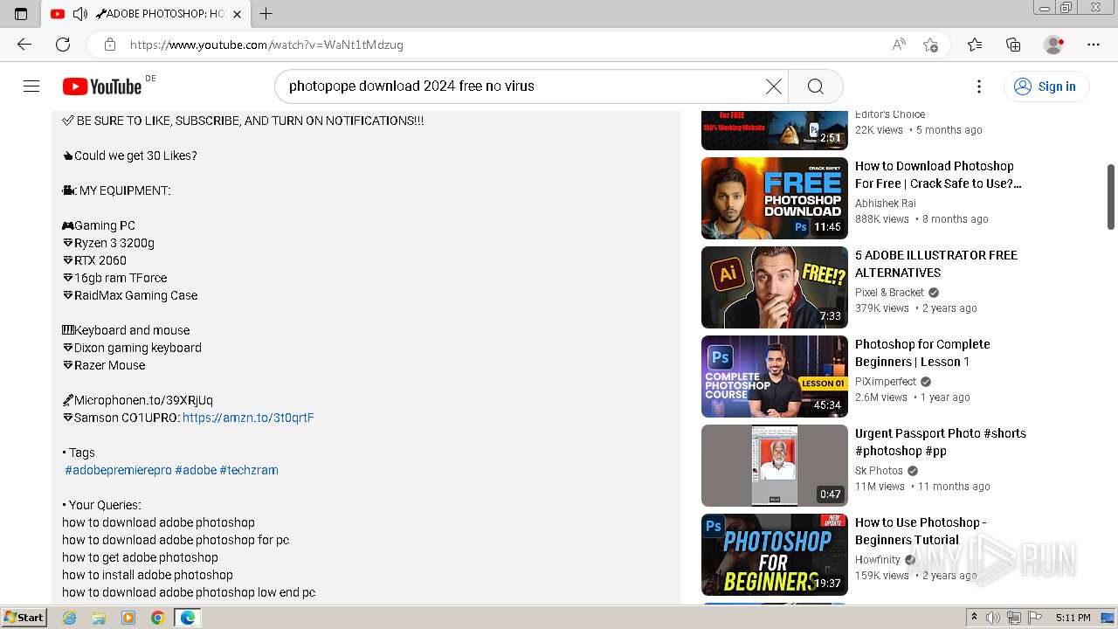
Task: Select the ADOBE PHOTOSHOP tab
Action: coord(145,13)
